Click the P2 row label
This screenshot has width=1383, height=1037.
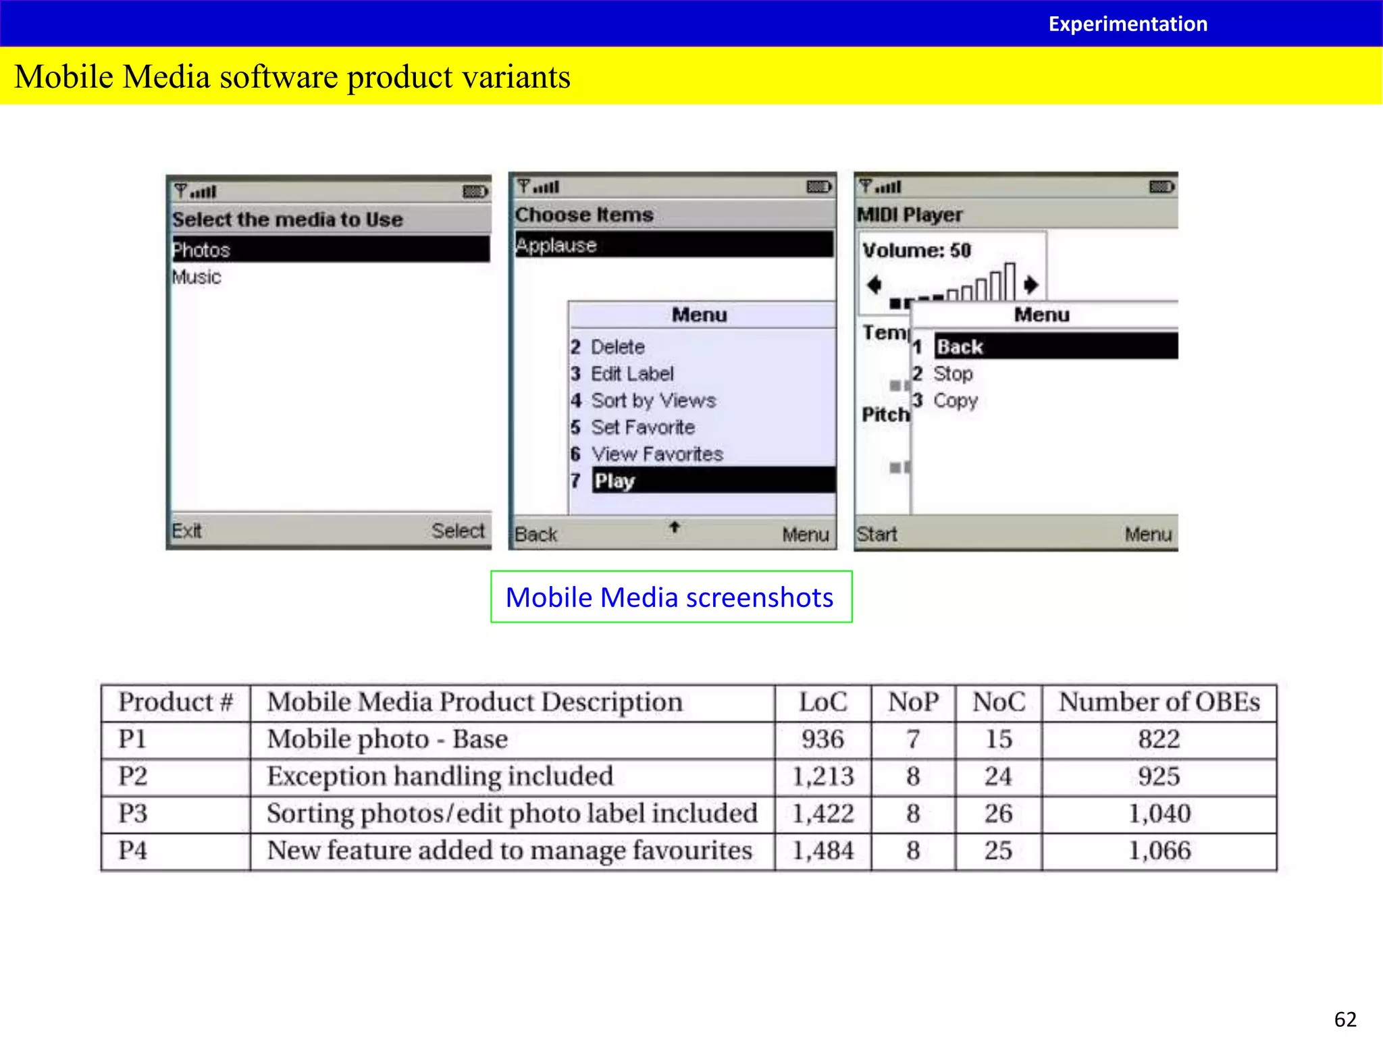[132, 776]
